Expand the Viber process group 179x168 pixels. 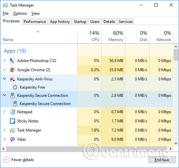pyautogui.click(x=5, y=139)
